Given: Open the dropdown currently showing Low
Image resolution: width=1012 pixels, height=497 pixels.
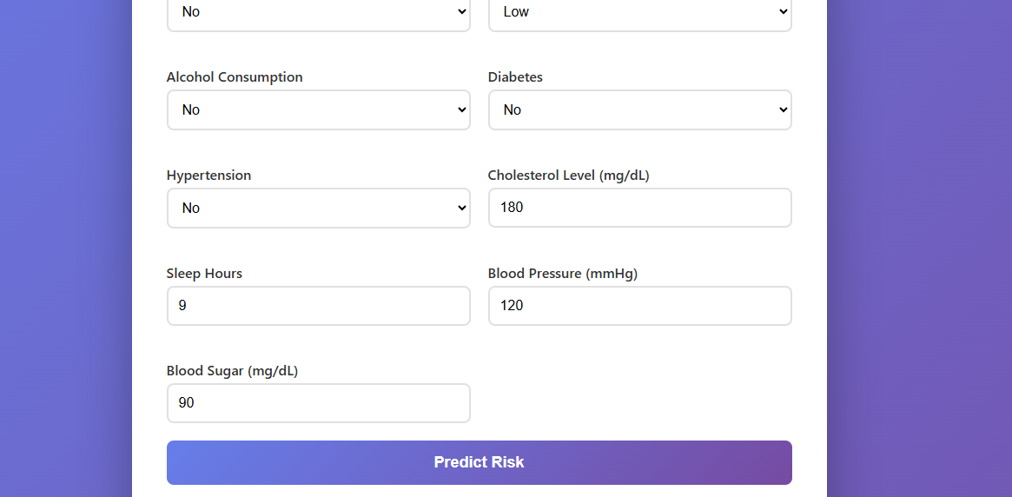Looking at the screenshot, I should click(x=639, y=12).
